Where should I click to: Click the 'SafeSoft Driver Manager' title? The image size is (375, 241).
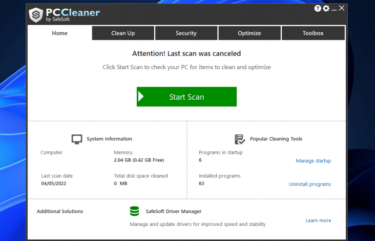pyautogui.click(x=174, y=211)
